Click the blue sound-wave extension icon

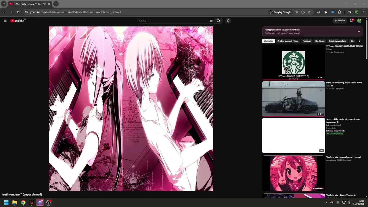[333, 12]
